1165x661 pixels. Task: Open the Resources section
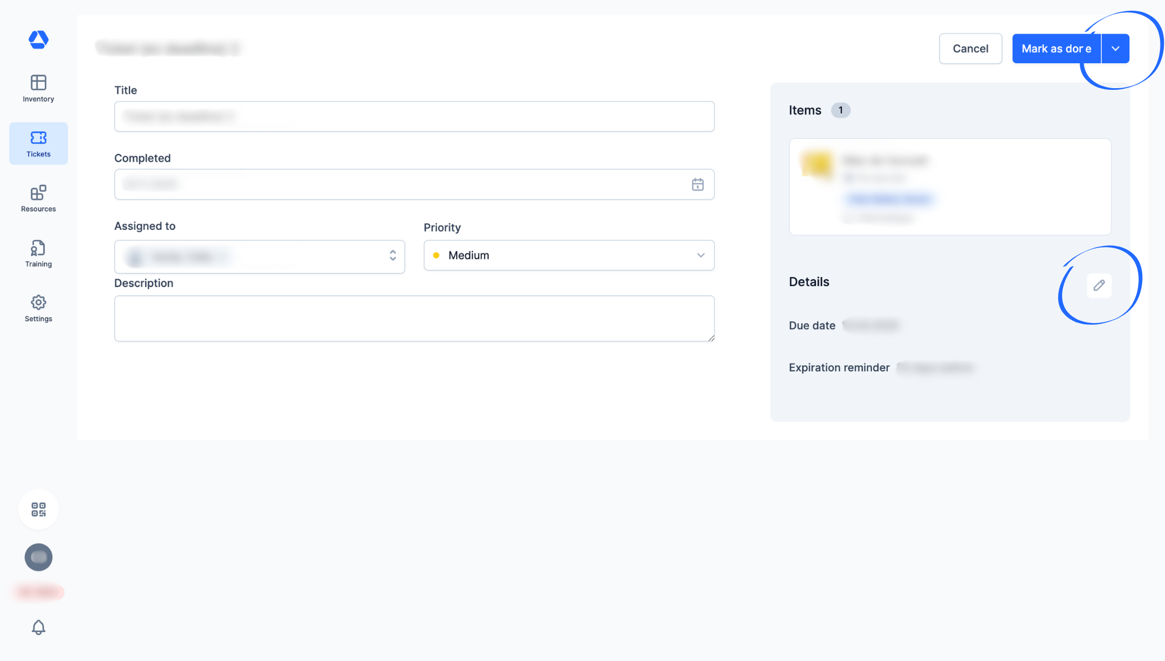(x=38, y=199)
